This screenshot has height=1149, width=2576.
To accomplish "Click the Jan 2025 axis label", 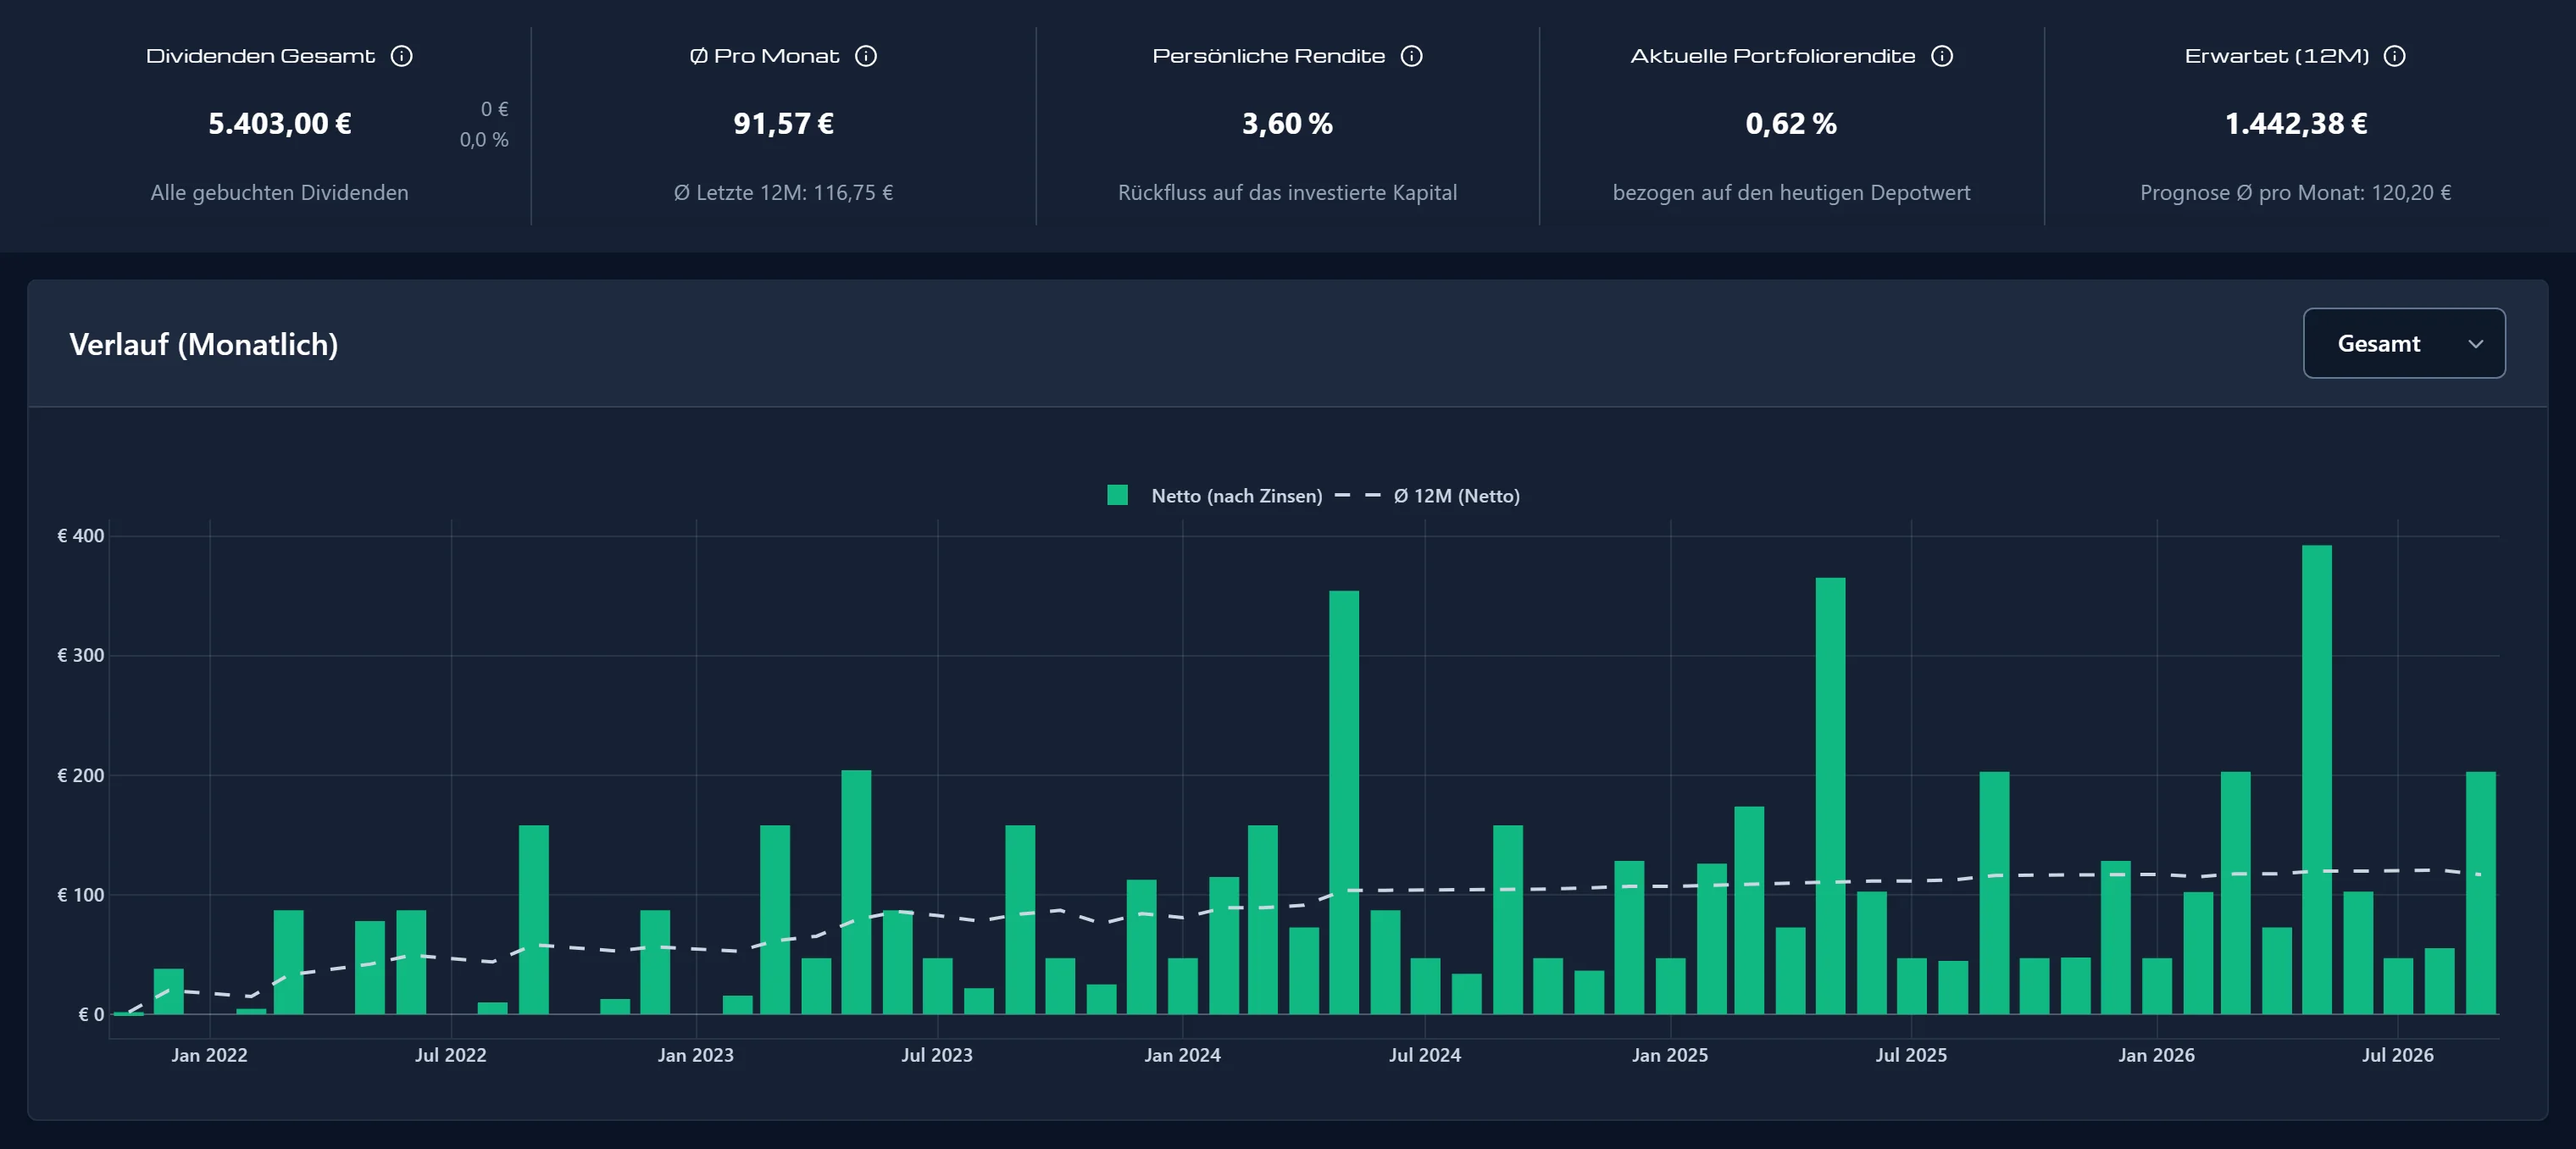I will (x=1669, y=1055).
